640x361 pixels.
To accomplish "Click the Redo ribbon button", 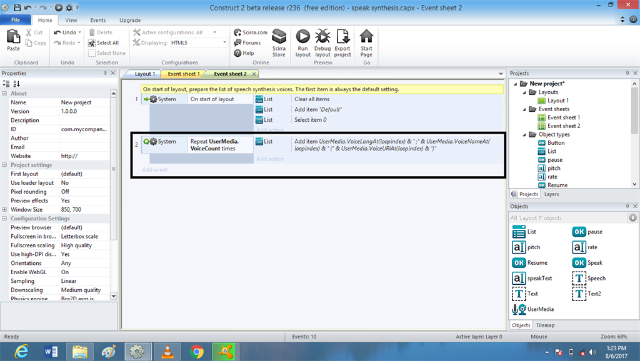I will click(65, 43).
